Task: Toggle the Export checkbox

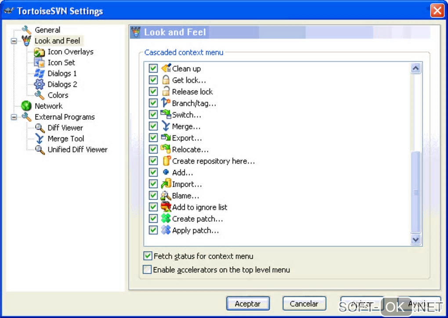Action: (x=153, y=137)
